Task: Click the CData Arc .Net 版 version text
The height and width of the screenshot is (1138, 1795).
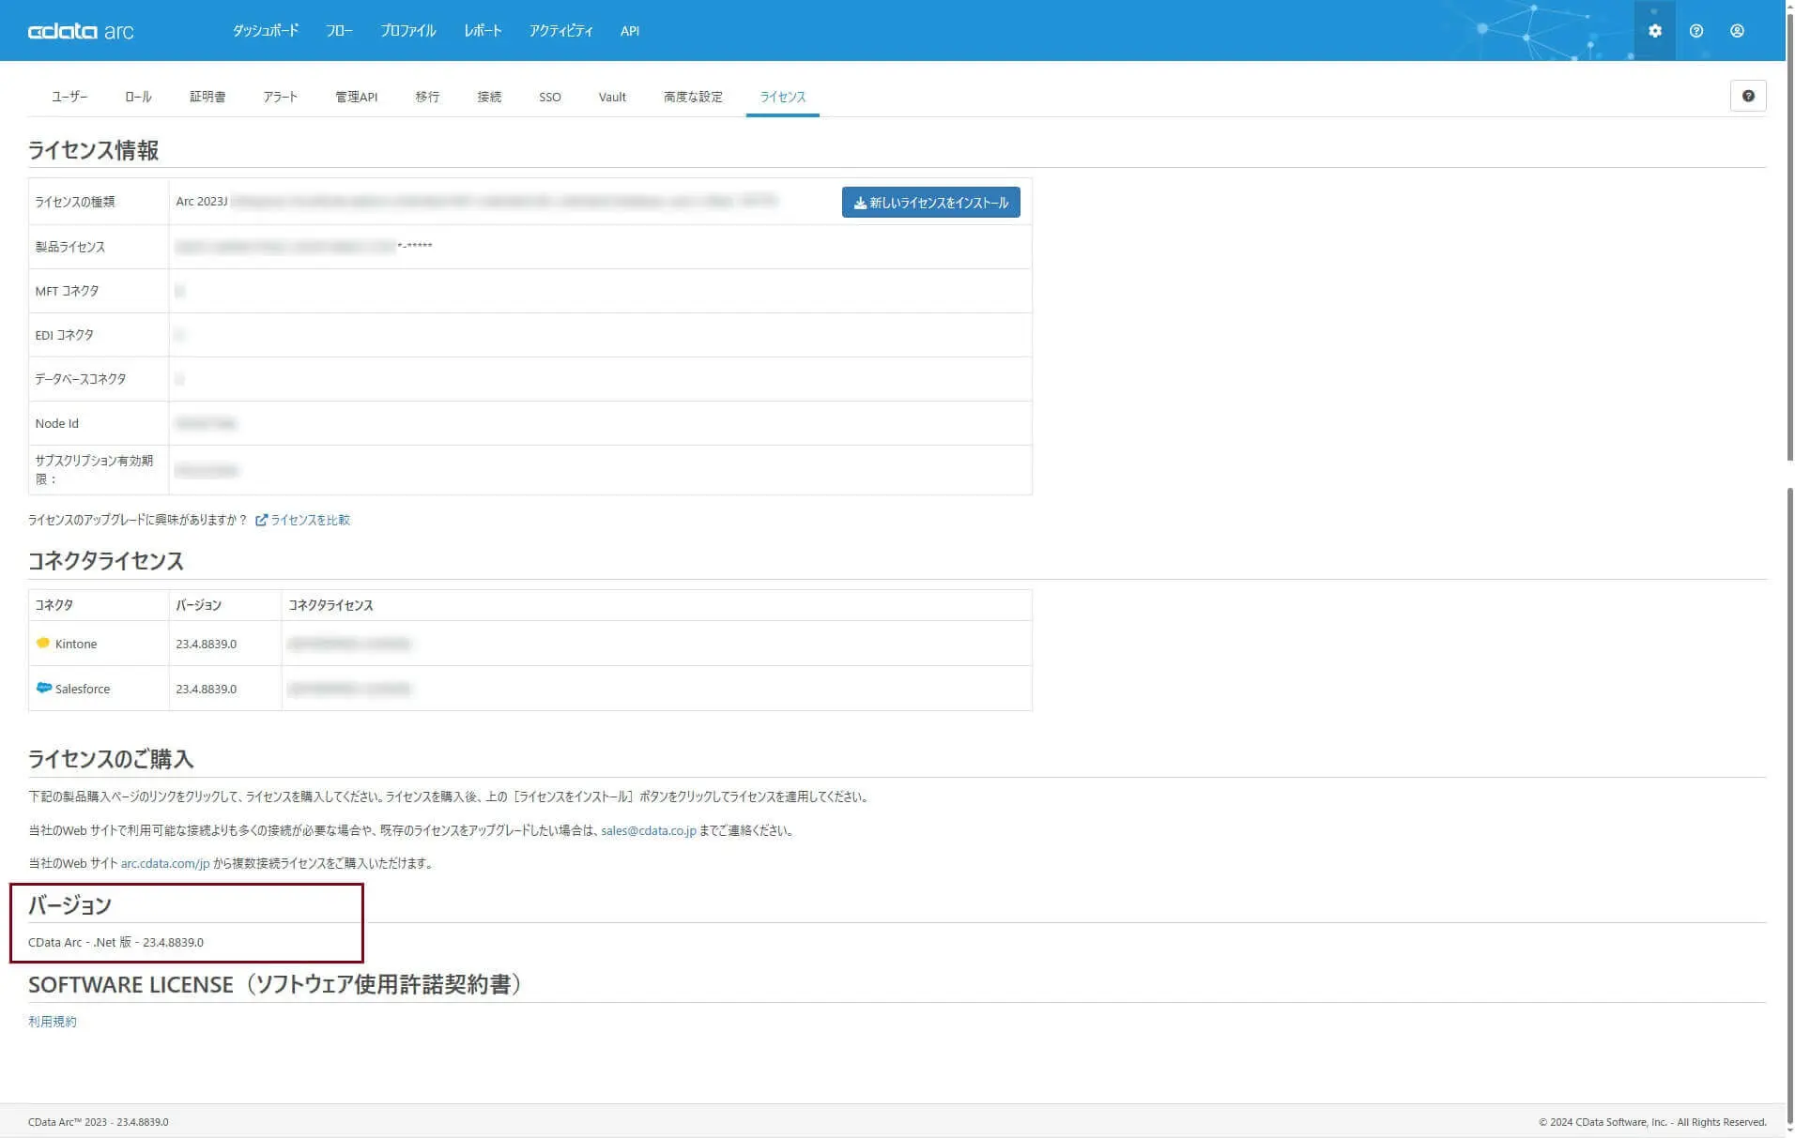Action: [115, 942]
